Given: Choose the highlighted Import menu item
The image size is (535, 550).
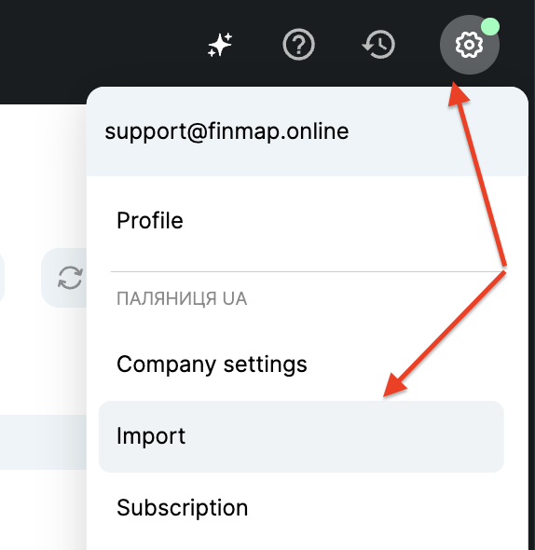Looking at the screenshot, I should coord(301,436).
